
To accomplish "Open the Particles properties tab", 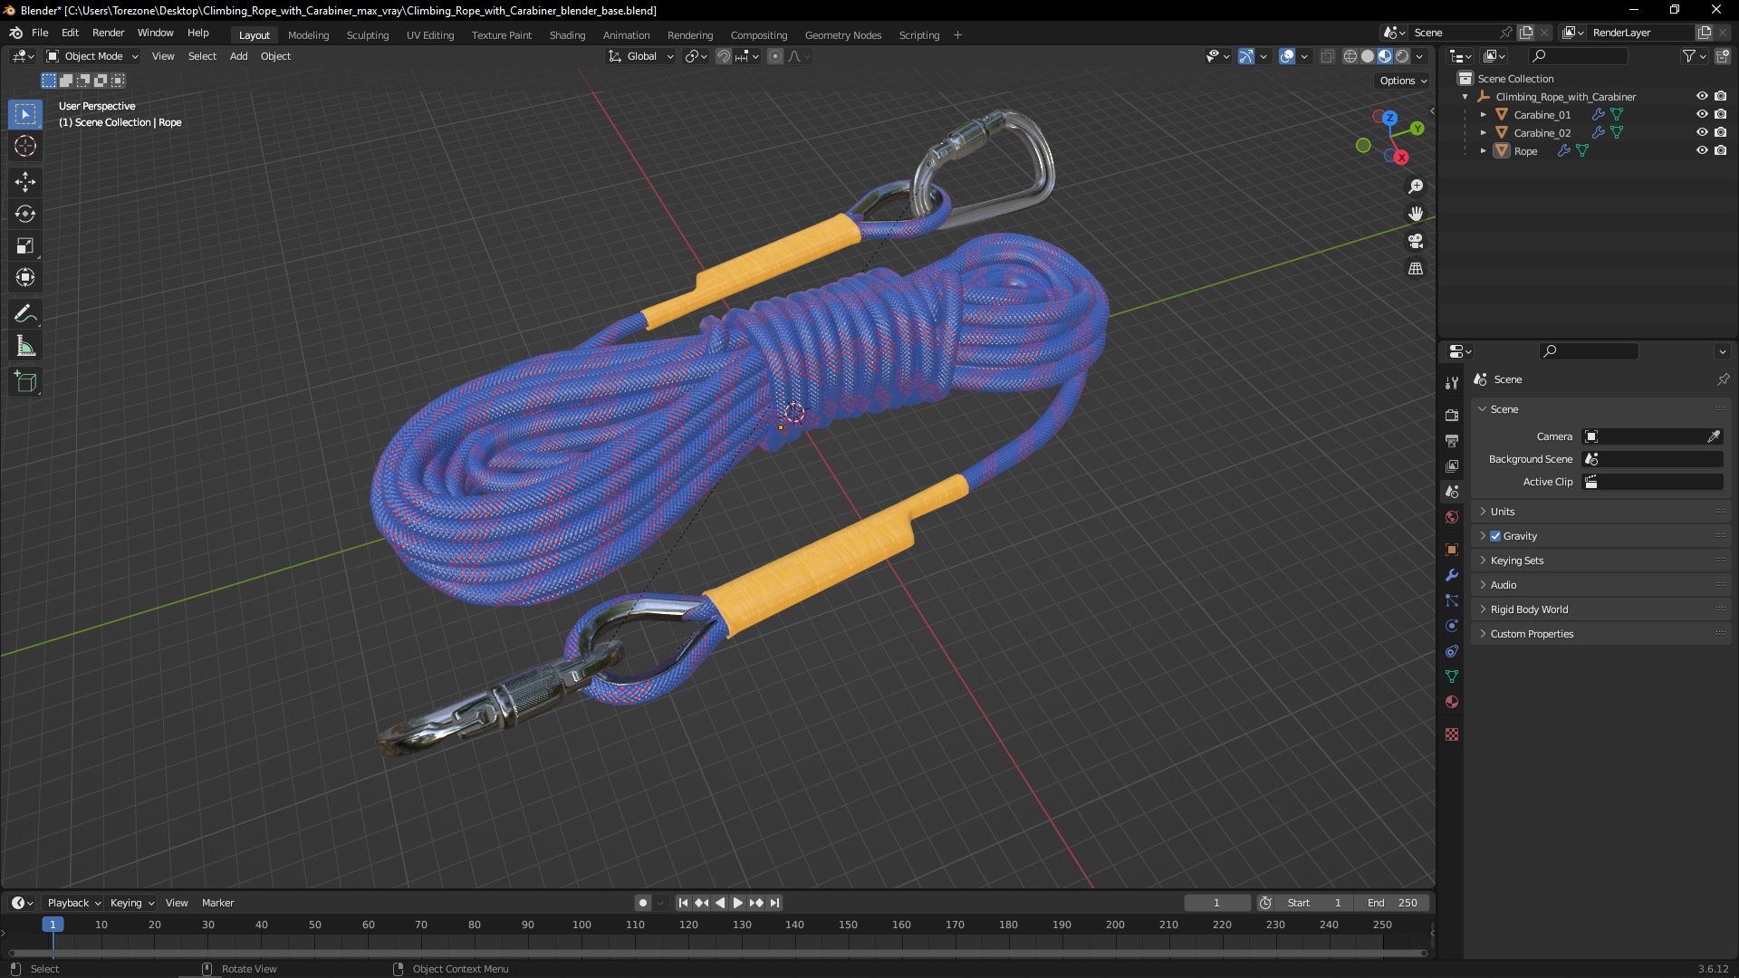I will (1452, 600).
